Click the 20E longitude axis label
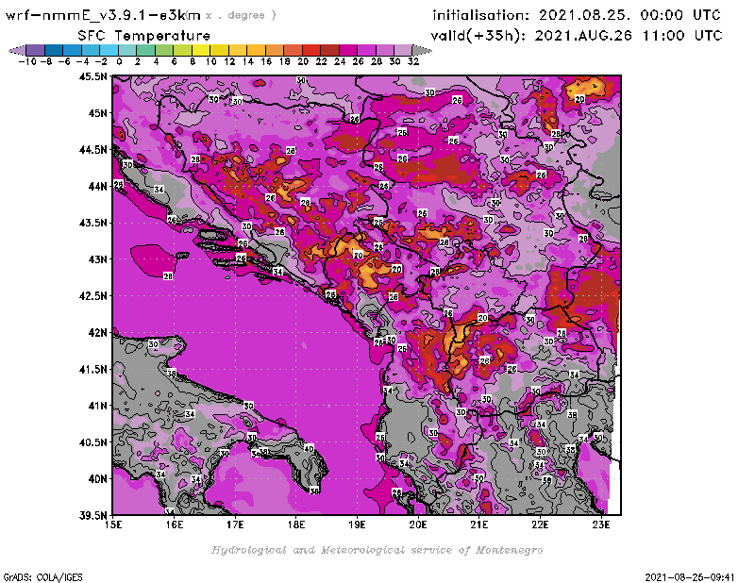Image resolution: width=755 pixels, height=583 pixels. point(418,525)
